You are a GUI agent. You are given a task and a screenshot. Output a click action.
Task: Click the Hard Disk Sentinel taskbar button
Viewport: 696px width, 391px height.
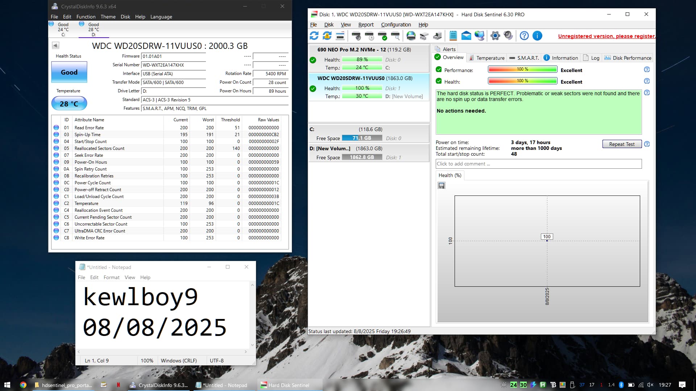[290, 385]
